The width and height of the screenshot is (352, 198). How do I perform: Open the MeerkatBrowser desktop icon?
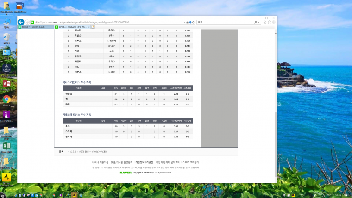click(x=6, y=117)
